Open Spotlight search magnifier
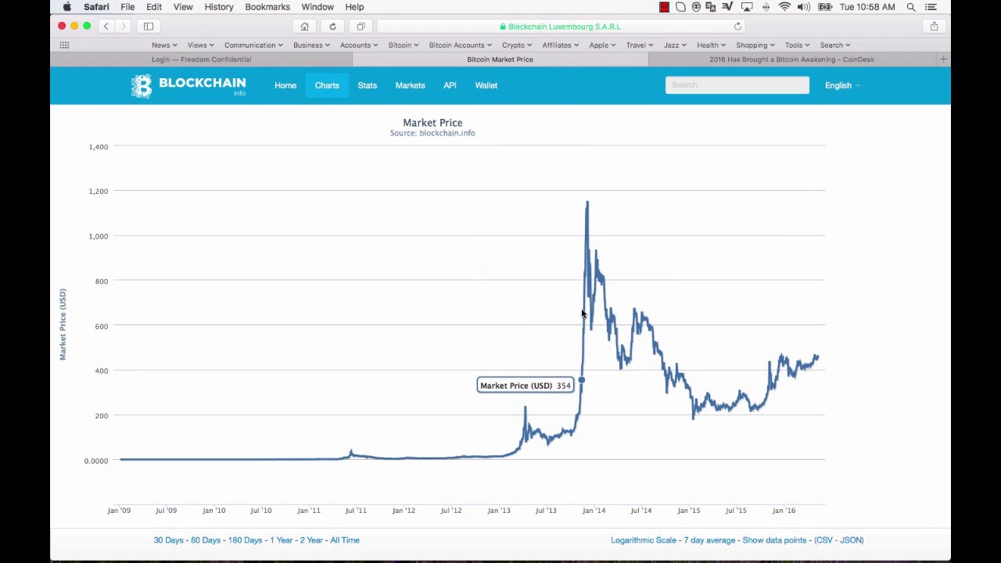The width and height of the screenshot is (1001, 563). click(x=911, y=7)
